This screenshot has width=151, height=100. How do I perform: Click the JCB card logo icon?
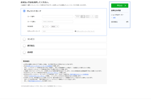[88, 17]
